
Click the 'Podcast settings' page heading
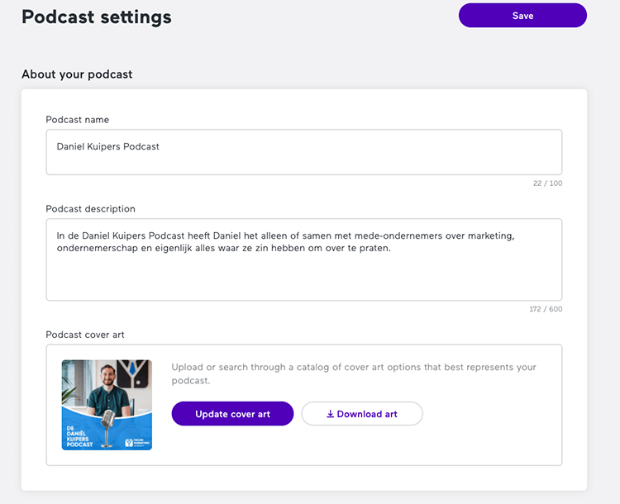[x=97, y=17]
